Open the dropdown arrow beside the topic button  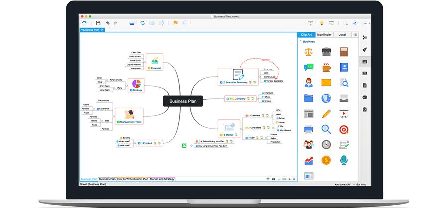pyautogui.click(x=136, y=23)
